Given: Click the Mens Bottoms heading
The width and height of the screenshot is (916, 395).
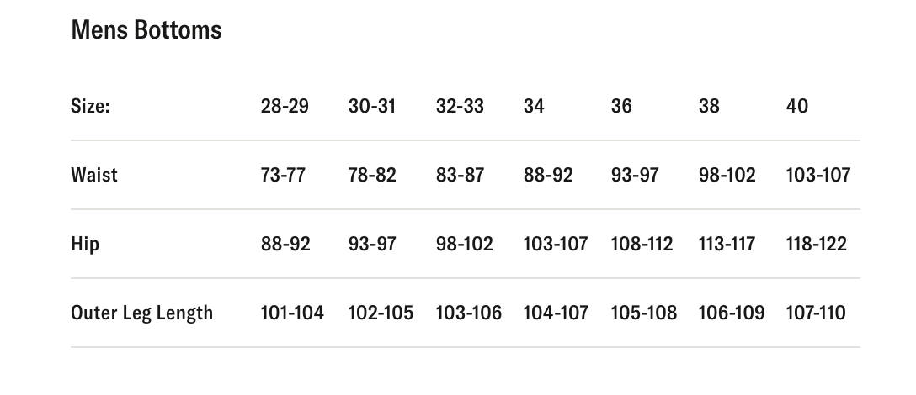Looking at the screenshot, I should pyautogui.click(x=146, y=30).
